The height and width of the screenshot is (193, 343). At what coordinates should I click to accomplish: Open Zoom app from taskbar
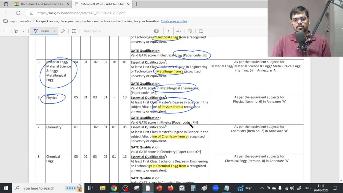[215, 188]
